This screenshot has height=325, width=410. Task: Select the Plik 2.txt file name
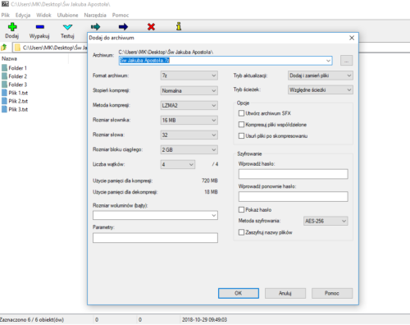18,101
